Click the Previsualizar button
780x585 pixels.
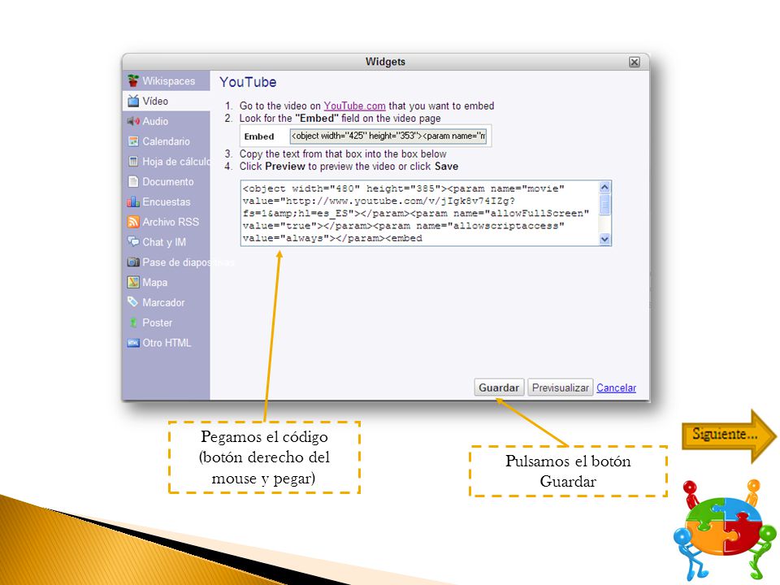coord(560,388)
